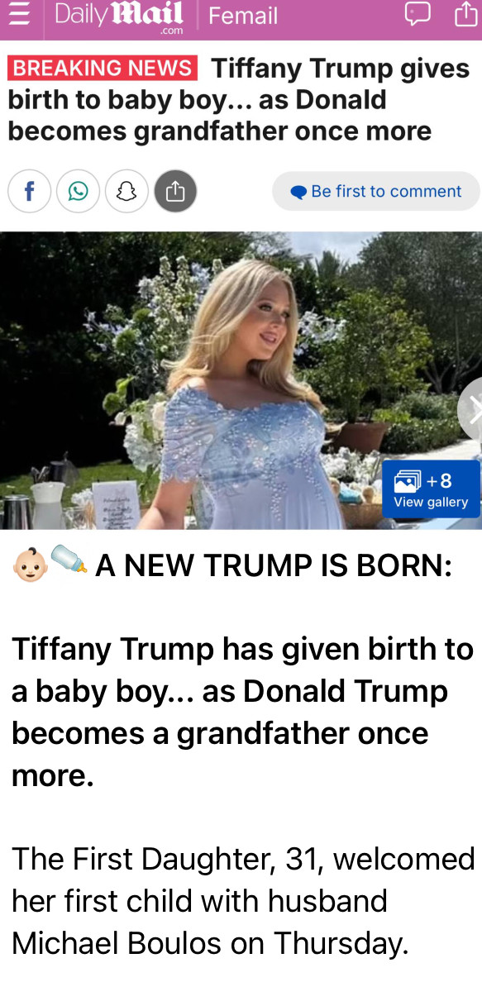The height and width of the screenshot is (982, 482).
Task: Open the grey share options button
Action: point(175,191)
